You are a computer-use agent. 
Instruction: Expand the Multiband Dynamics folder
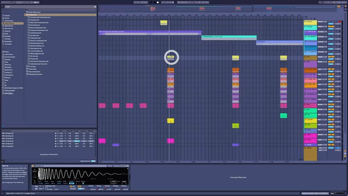tap(25, 74)
